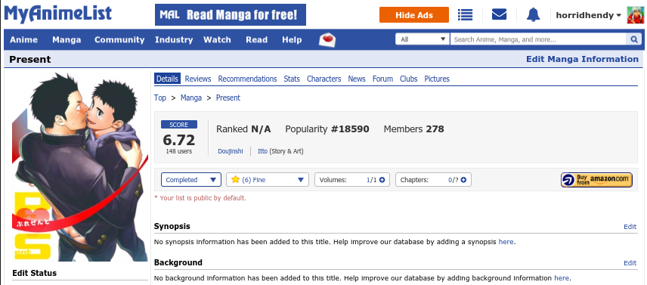Click the MyAnimeList logo
Screen dimensions: 647x285
[x=57, y=14]
